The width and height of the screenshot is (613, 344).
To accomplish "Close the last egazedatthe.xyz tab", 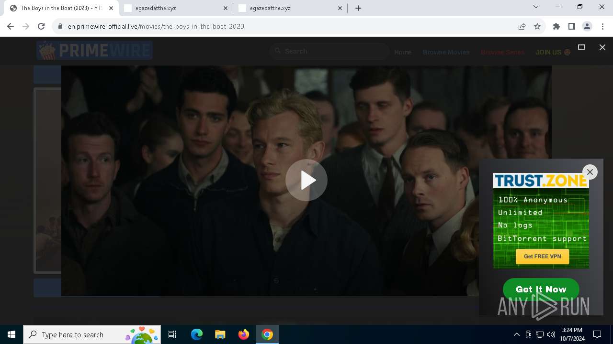I will (340, 8).
